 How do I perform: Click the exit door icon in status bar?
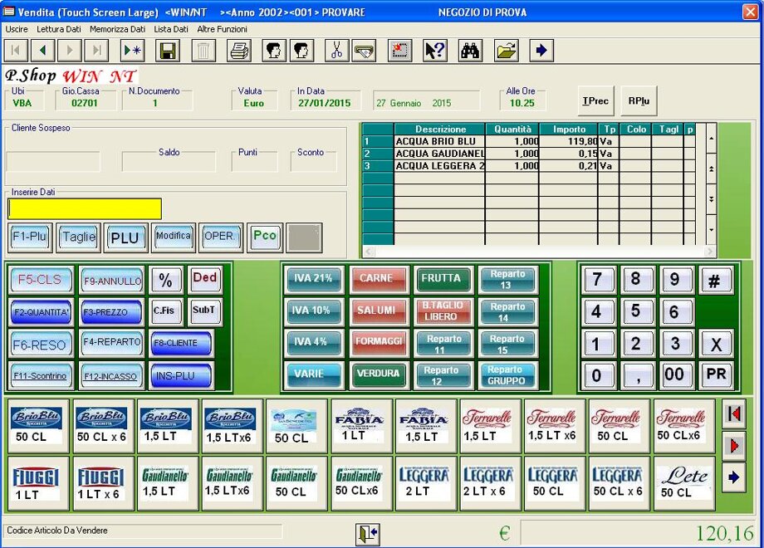point(367,533)
